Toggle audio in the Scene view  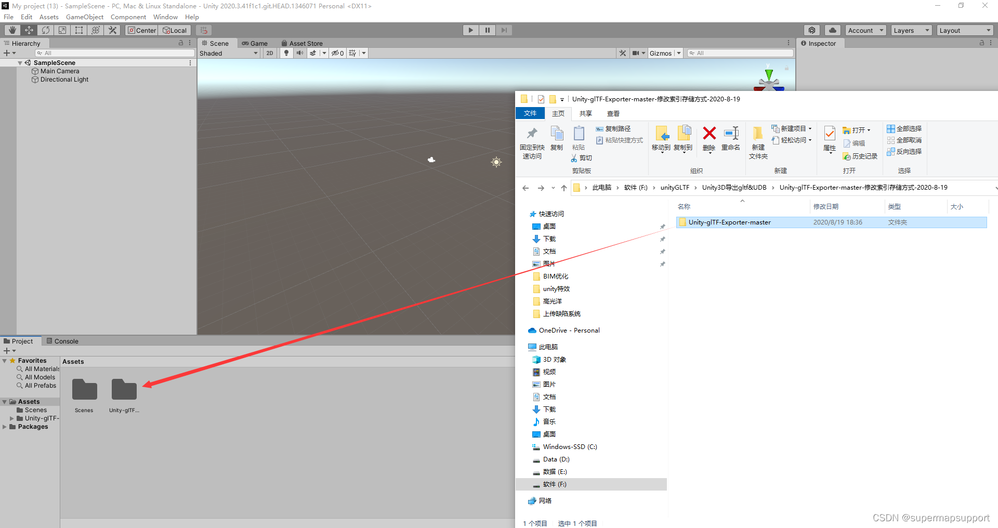(x=300, y=52)
